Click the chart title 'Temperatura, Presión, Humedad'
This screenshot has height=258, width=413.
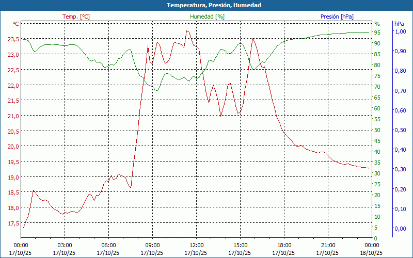click(x=206, y=5)
